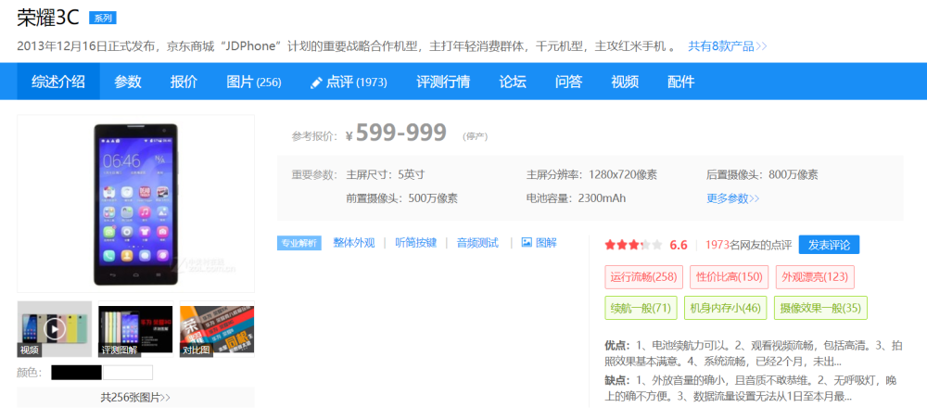
Task: Click the 后置摄像头：800万像素 spec
Action: coord(763,175)
